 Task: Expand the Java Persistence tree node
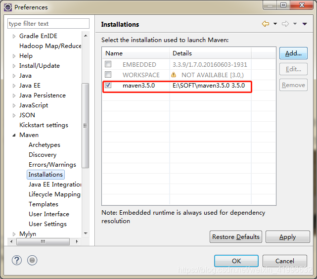click(14, 95)
